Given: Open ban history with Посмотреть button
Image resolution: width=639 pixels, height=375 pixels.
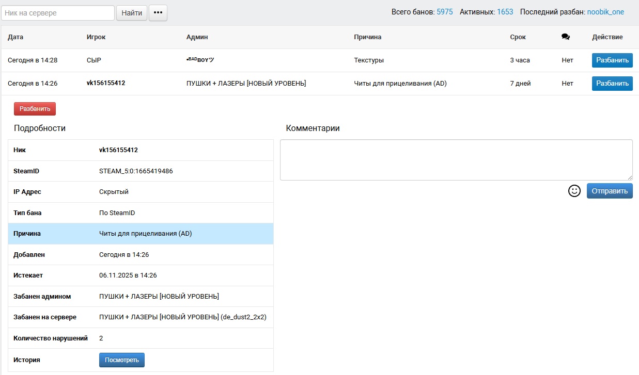Looking at the screenshot, I should tap(122, 360).
